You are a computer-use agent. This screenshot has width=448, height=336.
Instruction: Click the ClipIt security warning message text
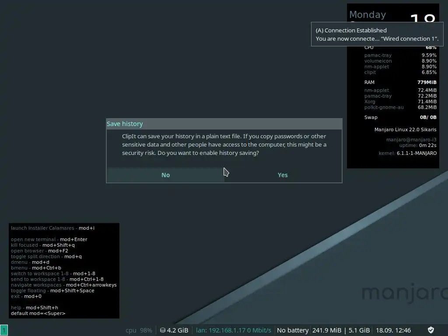pyautogui.click(x=224, y=144)
